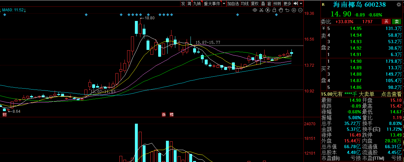Click the undo arrow icon

288,10
